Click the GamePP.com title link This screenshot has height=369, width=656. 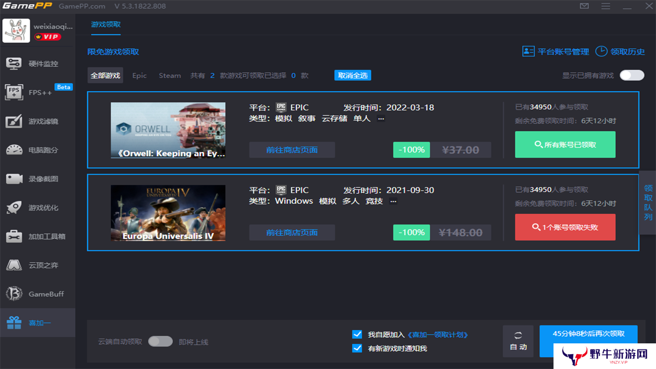(82, 6)
